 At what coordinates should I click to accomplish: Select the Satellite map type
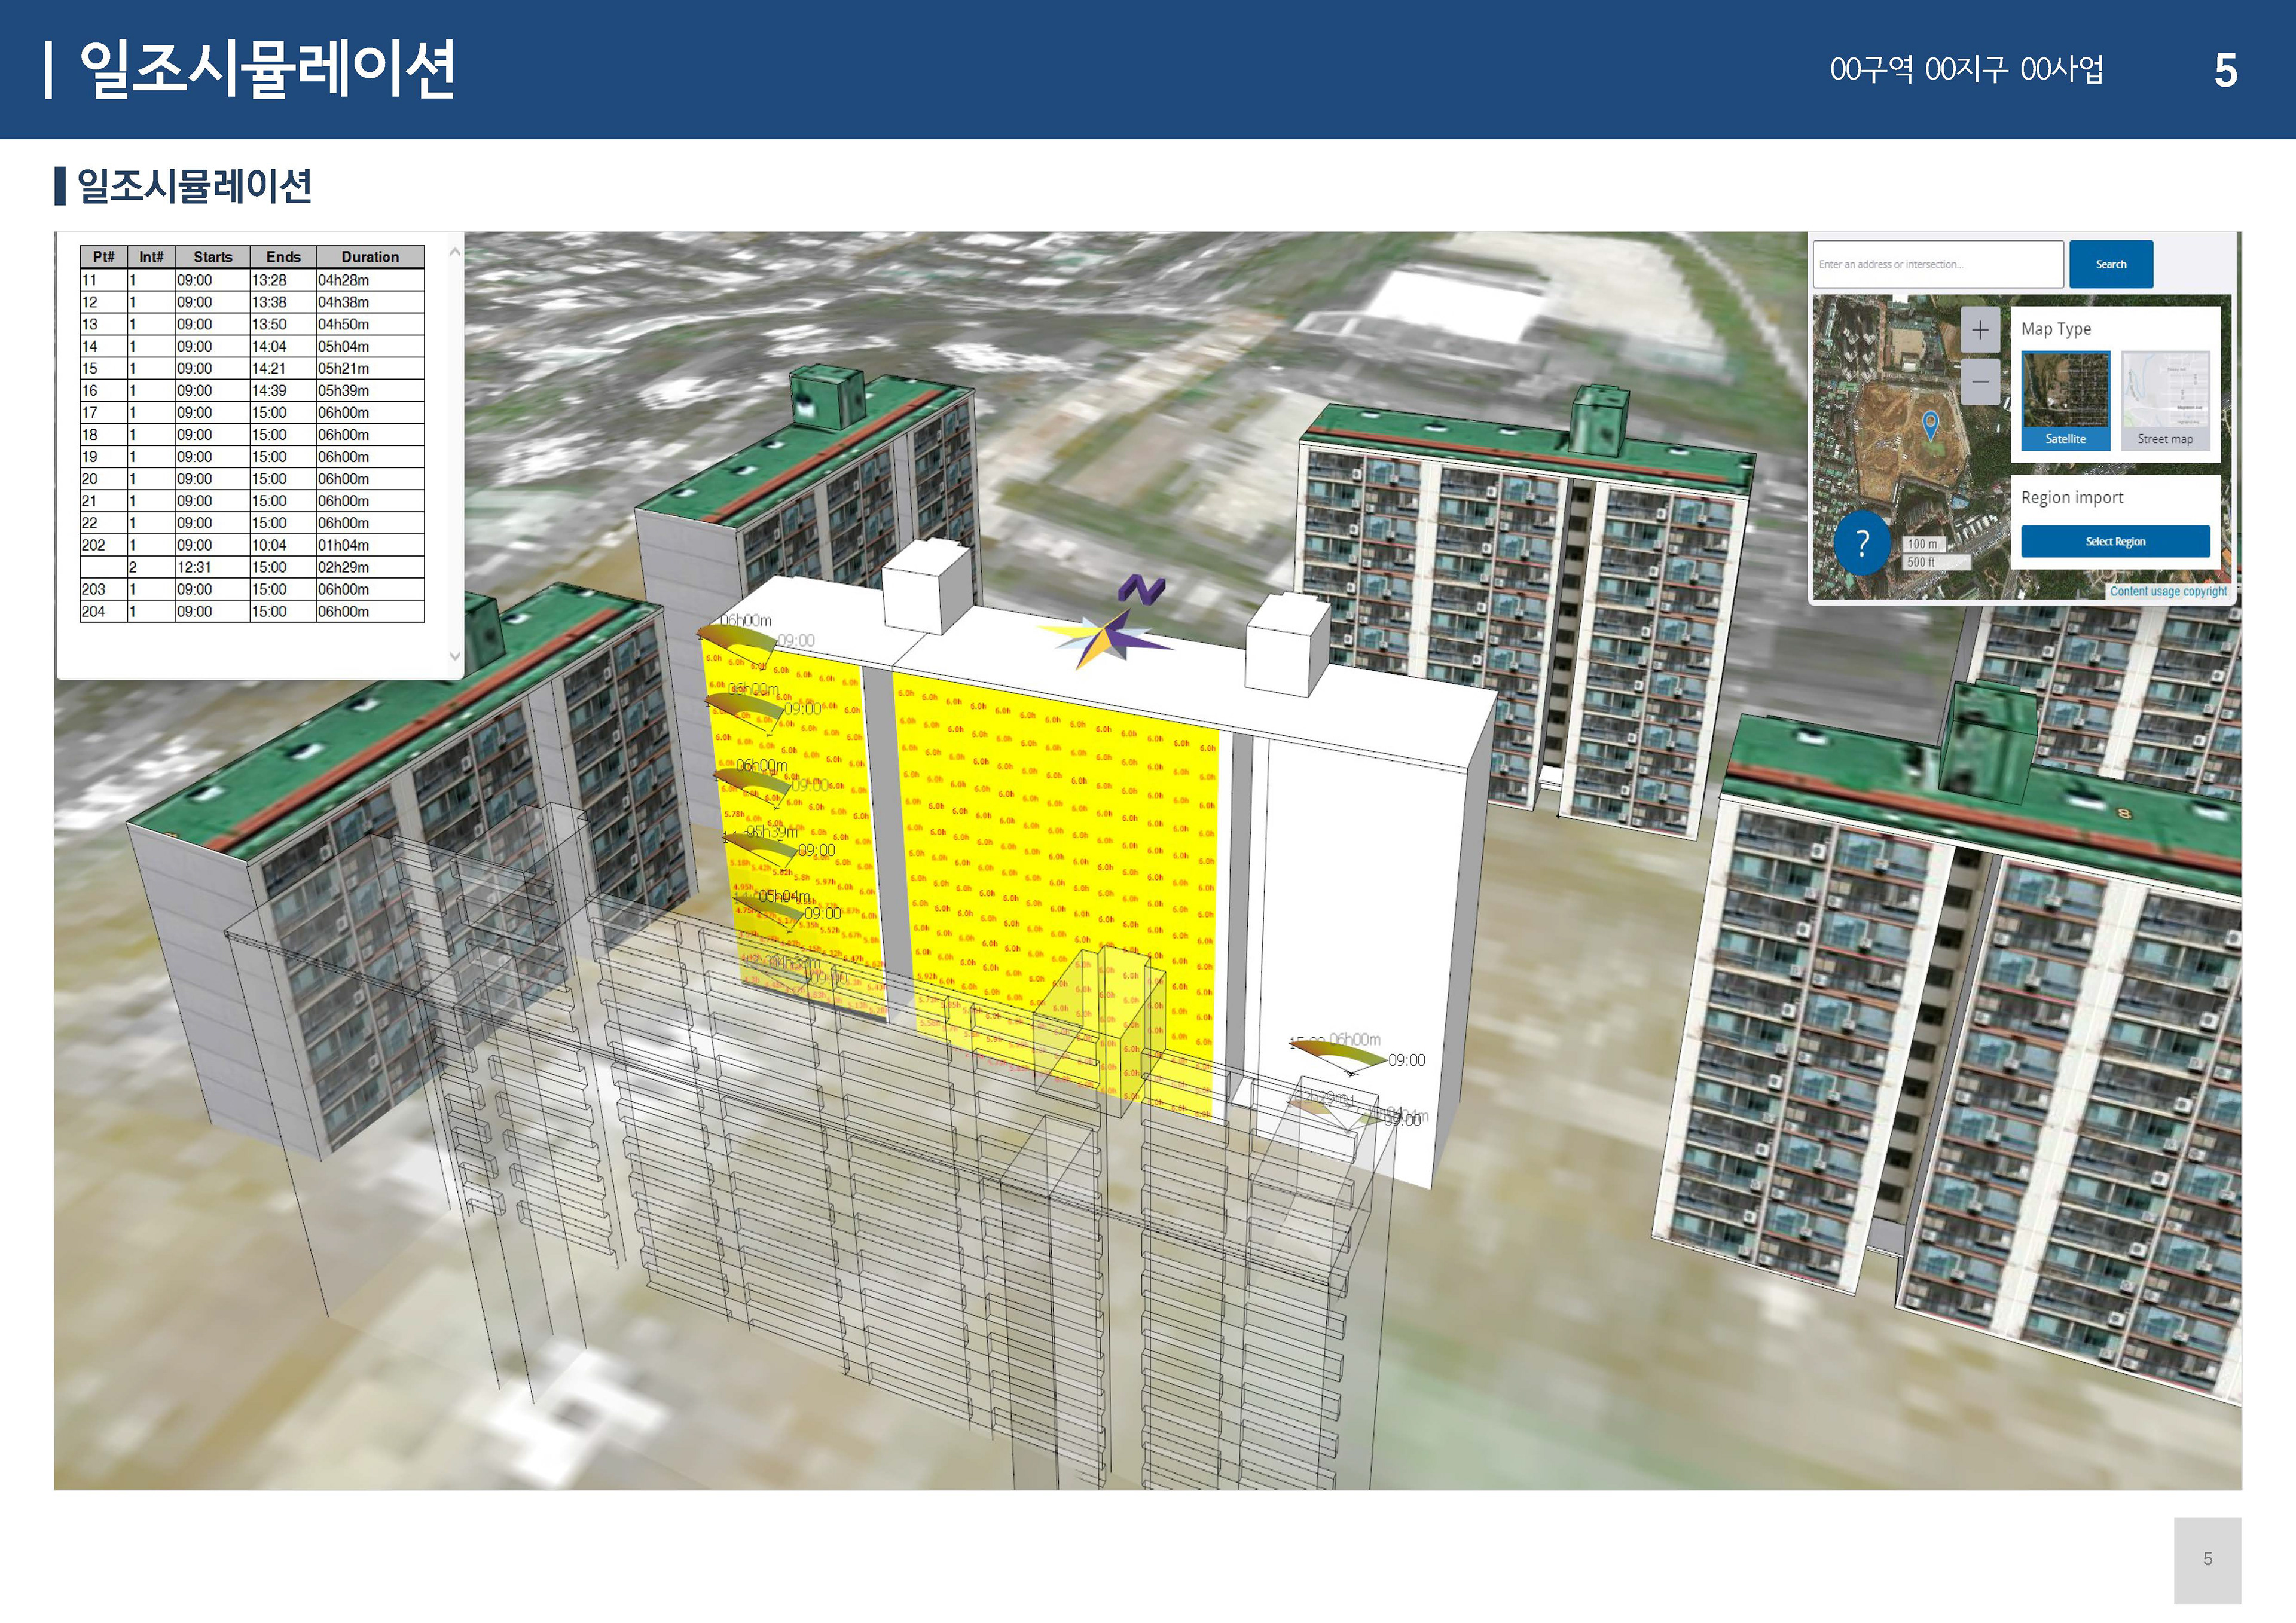(2065, 400)
